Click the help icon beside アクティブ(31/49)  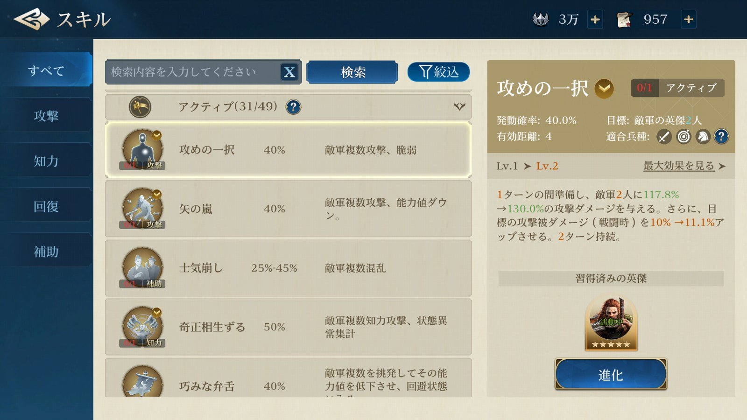(293, 107)
